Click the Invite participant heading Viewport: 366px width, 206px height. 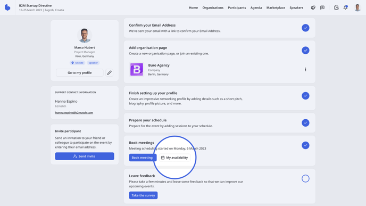click(68, 131)
